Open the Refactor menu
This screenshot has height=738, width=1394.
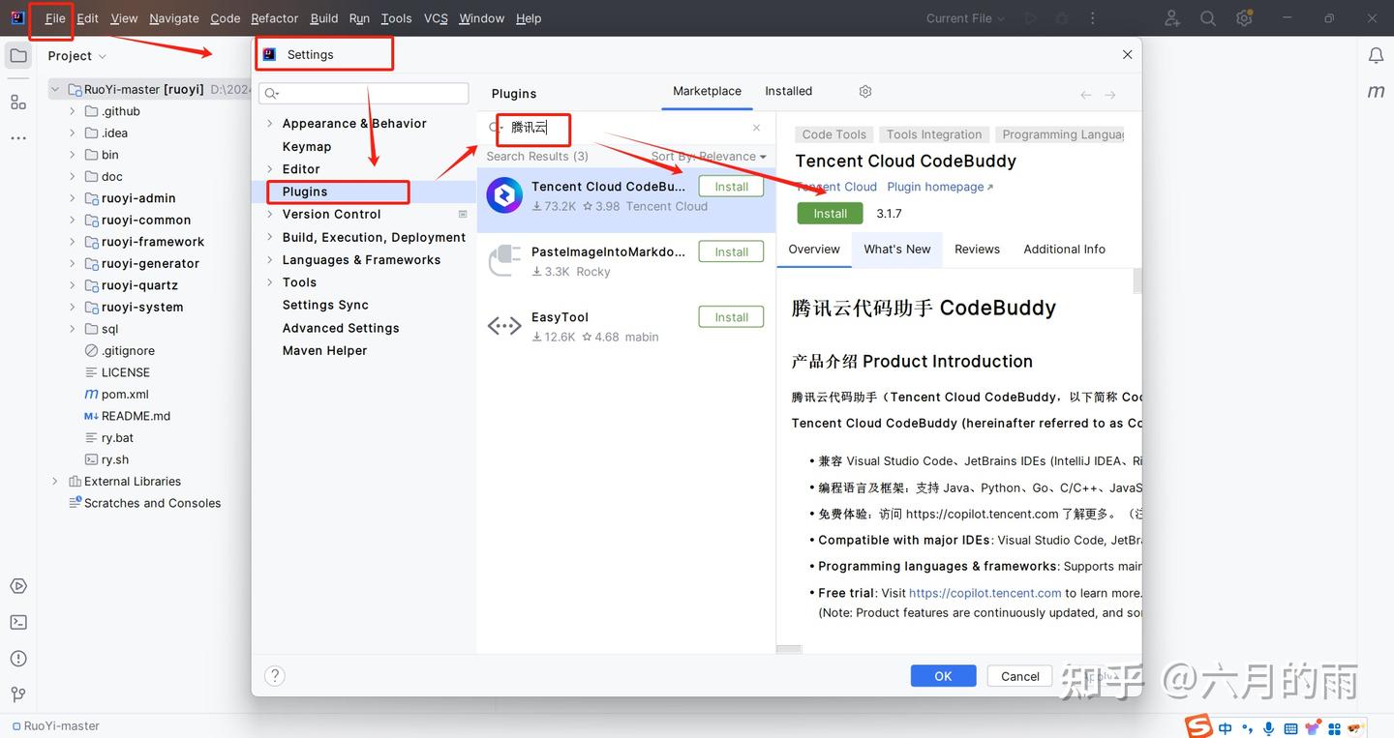(274, 17)
